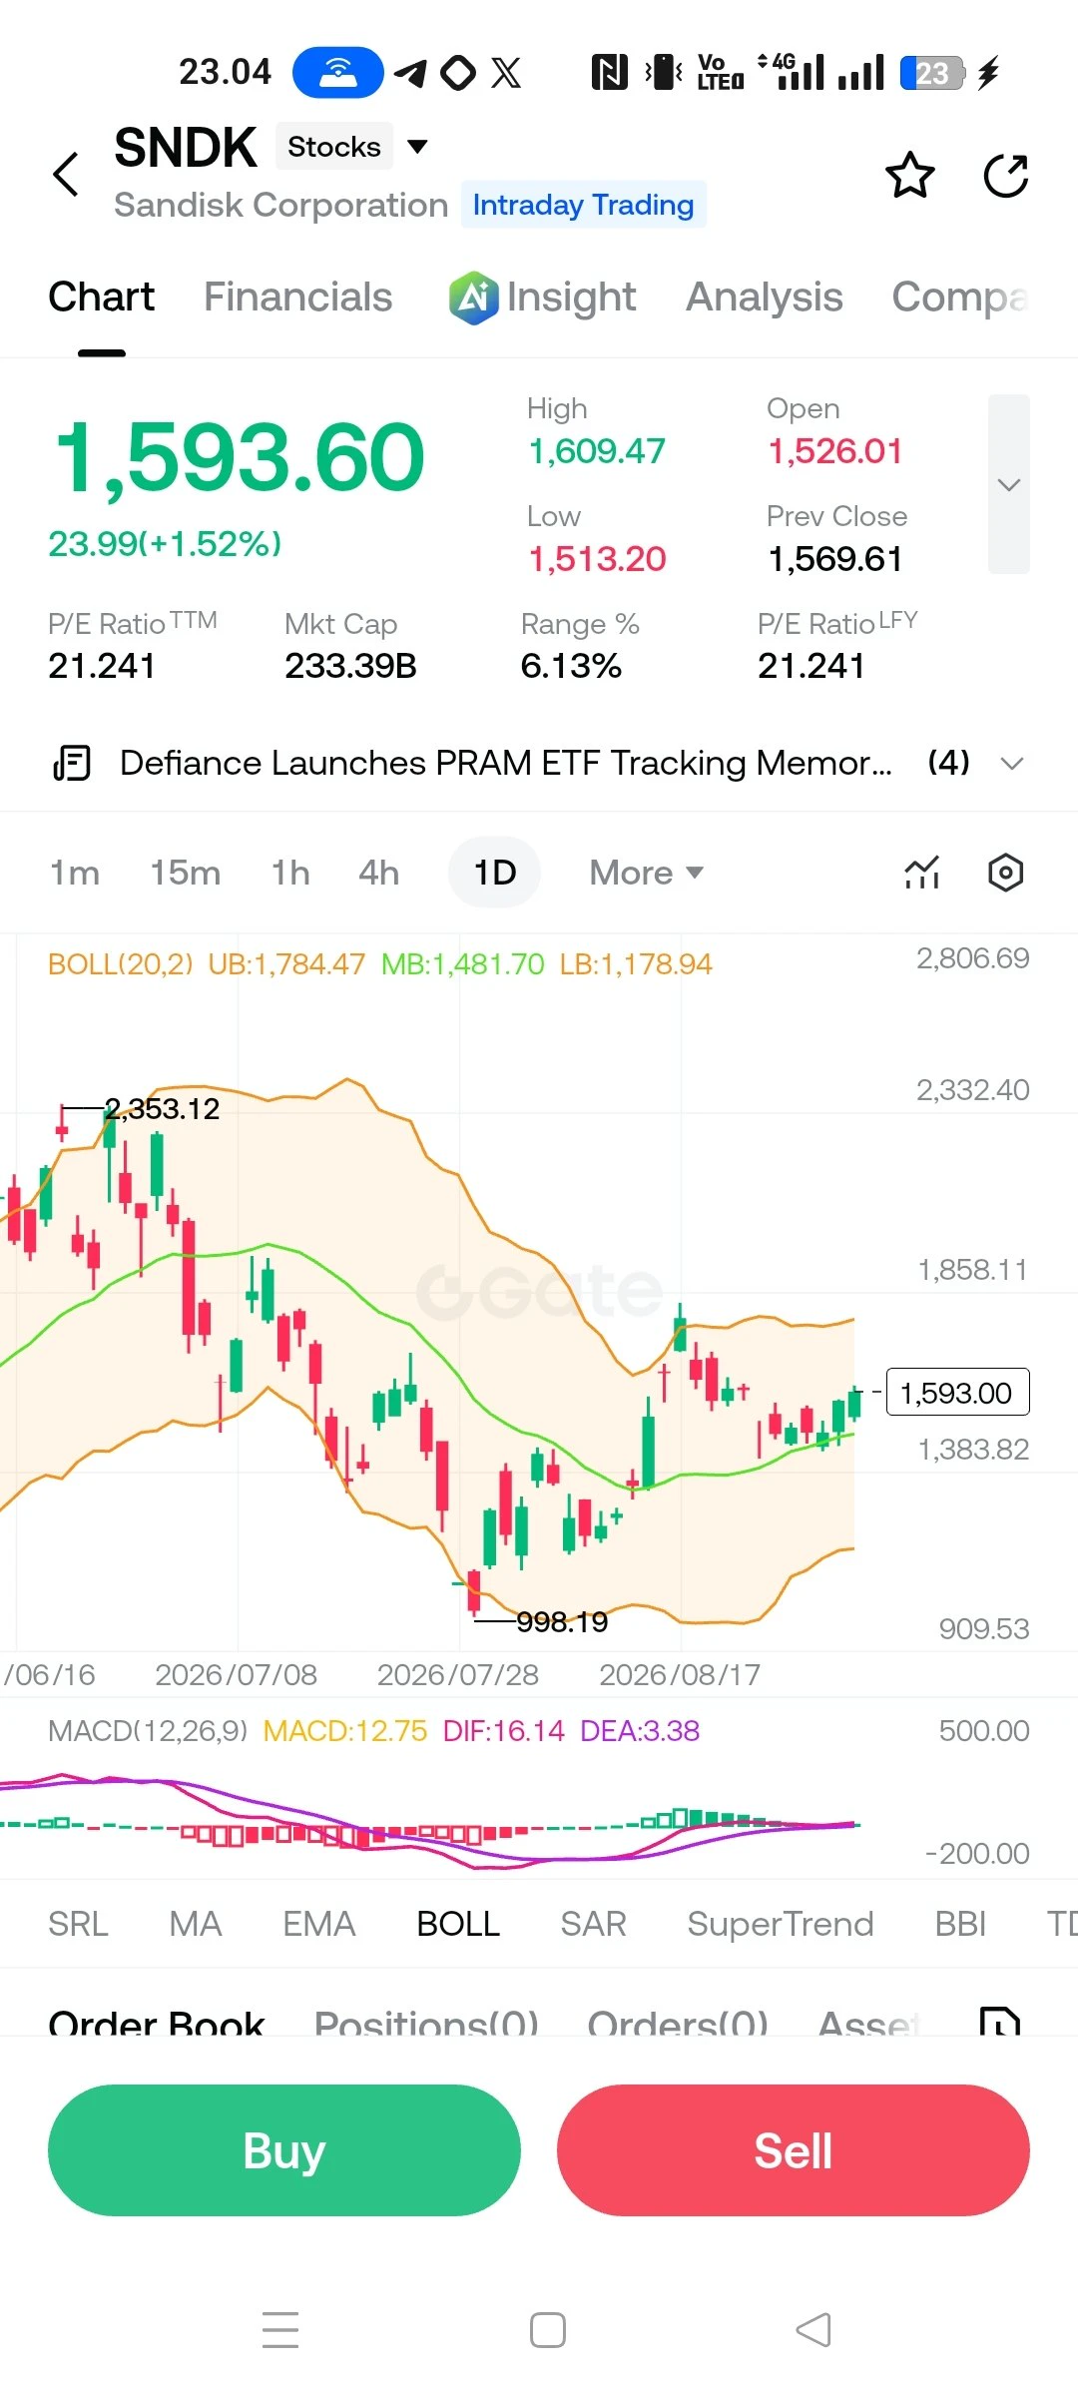
Task: Tap the main price 1,593.60
Action: [240, 457]
